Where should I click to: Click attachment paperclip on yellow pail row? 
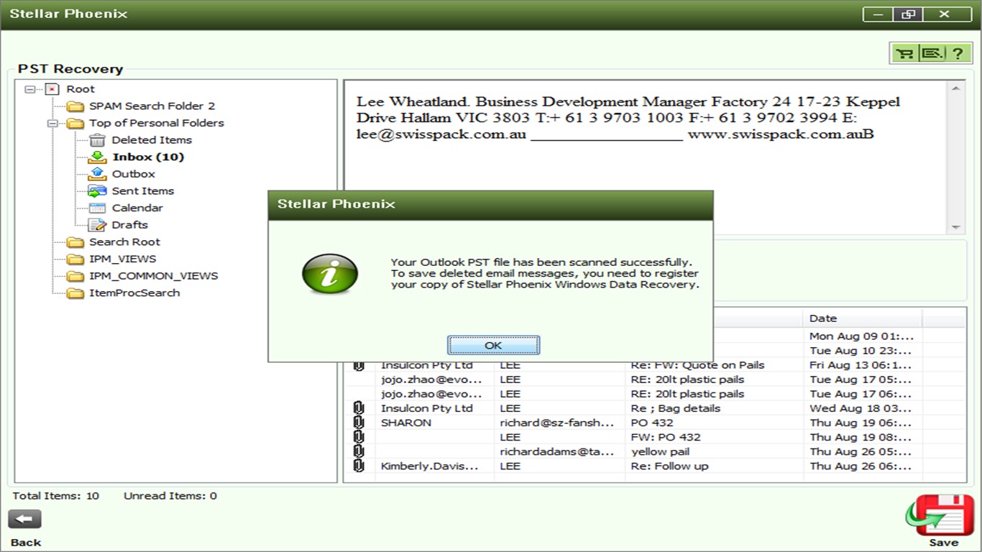pyautogui.click(x=359, y=451)
